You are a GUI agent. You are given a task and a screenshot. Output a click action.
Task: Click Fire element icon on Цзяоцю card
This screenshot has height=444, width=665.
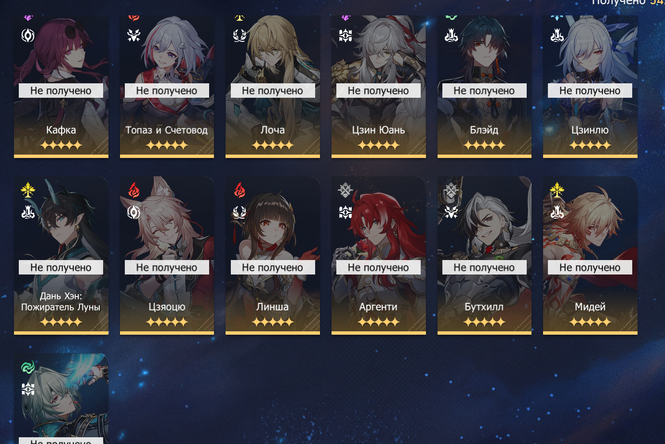(134, 190)
